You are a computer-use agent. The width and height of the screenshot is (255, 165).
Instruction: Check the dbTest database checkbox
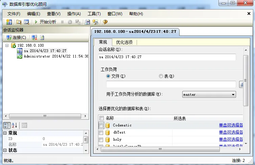[x=101, y=133]
